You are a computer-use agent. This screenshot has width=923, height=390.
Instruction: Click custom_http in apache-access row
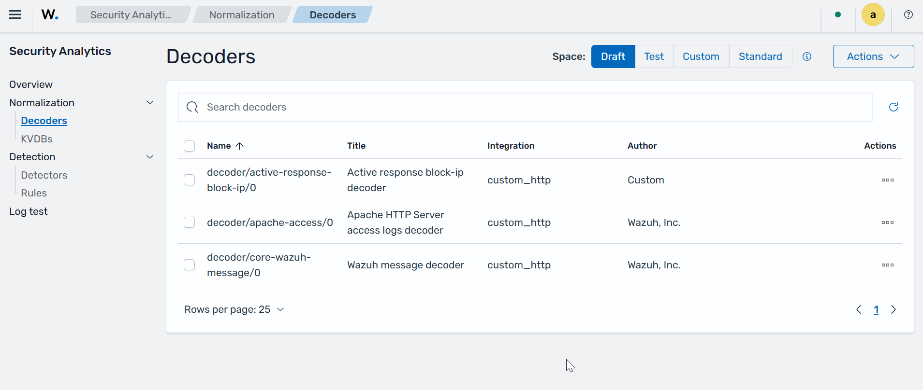519,223
